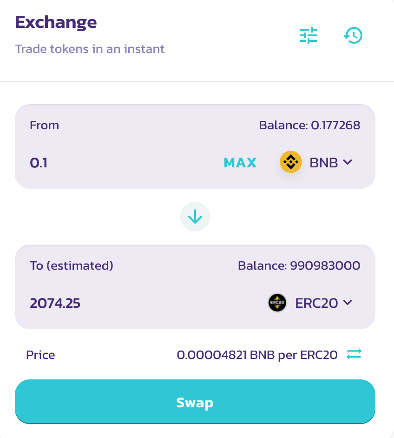Click the ERC20 token logo
Viewport: 394px width, 438px height.
[277, 303]
